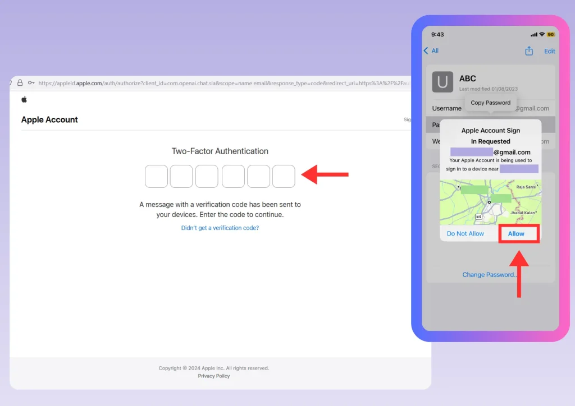Click the appleid.apple.com URL in the address bar
The image size is (575, 406).
(223, 83)
